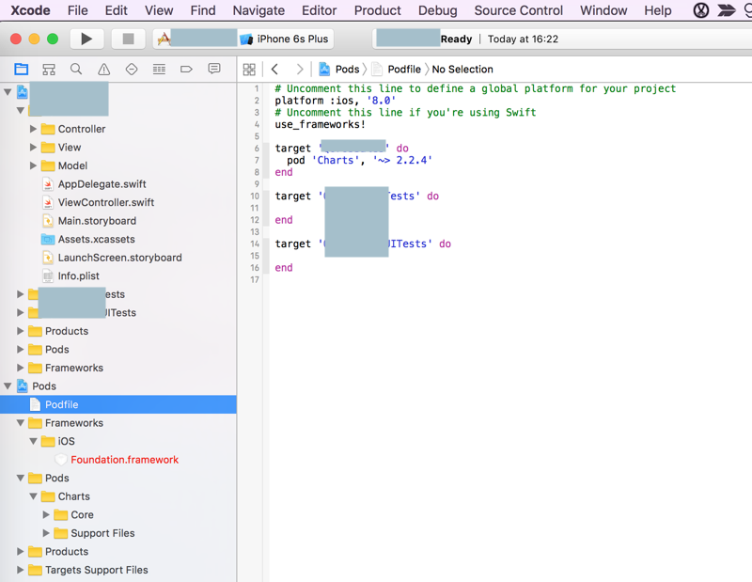Image resolution: width=752 pixels, height=582 pixels.
Task: Click the use_frameworks! line
Action: click(x=320, y=124)
